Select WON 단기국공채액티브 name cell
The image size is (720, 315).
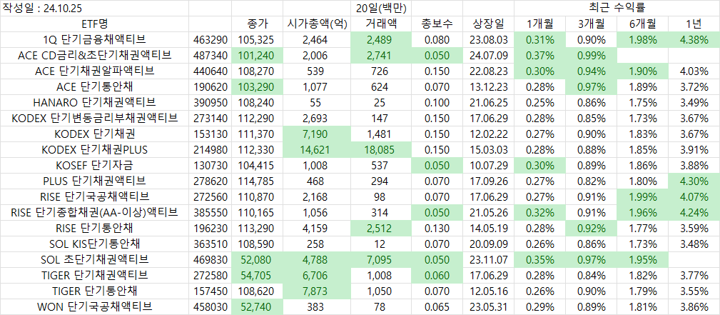[x=94, y=306]
